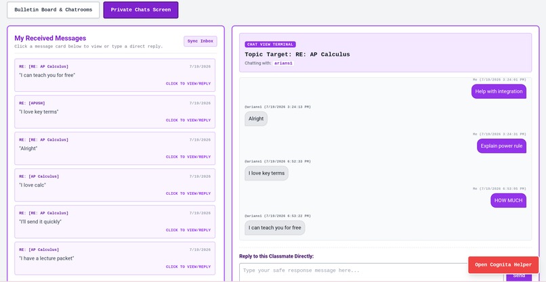546x282 pixels.
Task: Select the "Help with integration" chat bubble
Action: point(499,91)
